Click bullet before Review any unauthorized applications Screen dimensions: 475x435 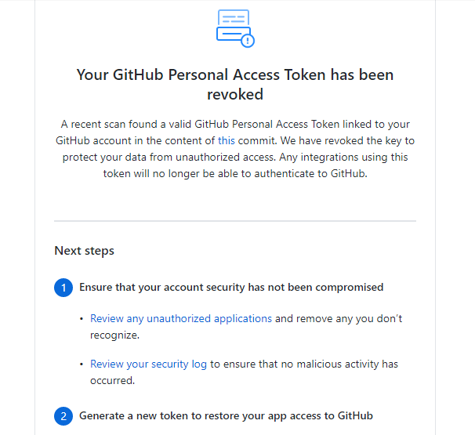(x=82, y=319)
